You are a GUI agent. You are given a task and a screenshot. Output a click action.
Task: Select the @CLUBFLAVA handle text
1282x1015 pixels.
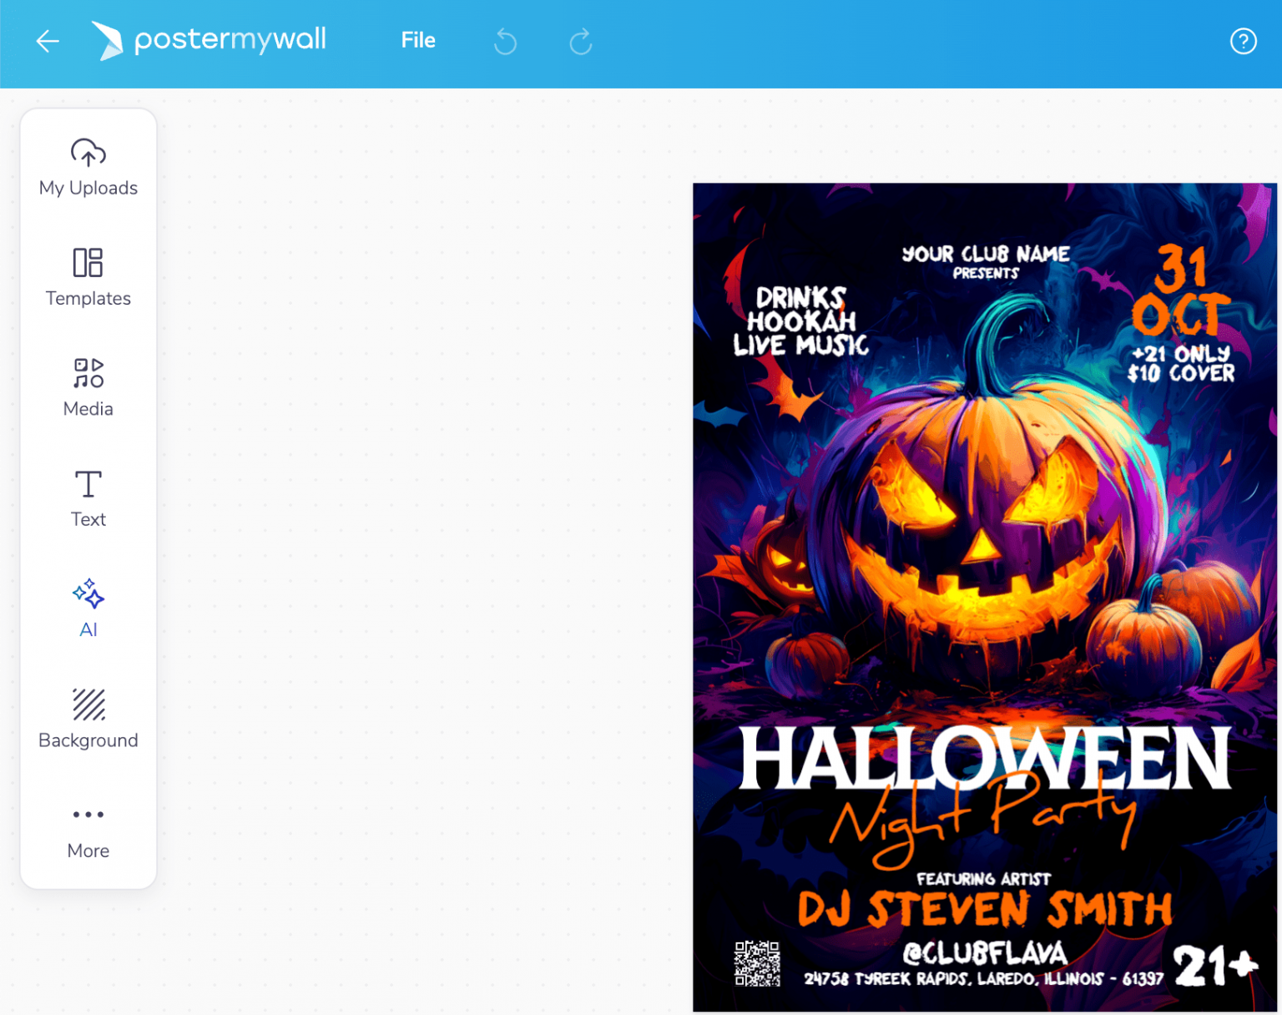click(985, 952)
